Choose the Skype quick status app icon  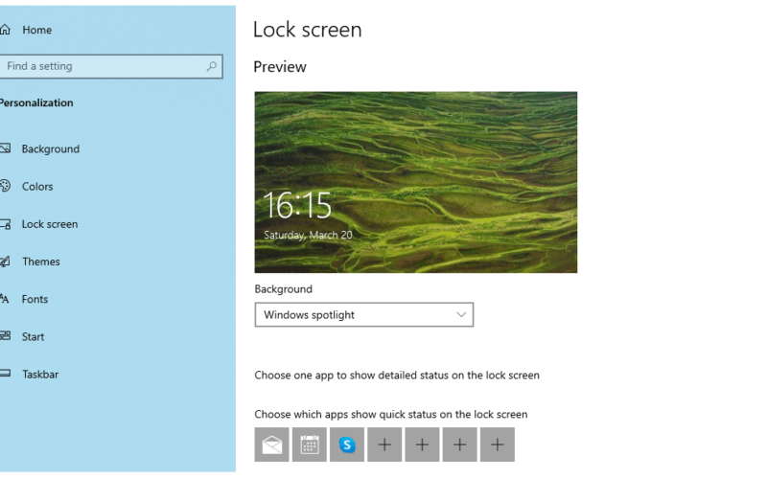(x=347, y=445)
